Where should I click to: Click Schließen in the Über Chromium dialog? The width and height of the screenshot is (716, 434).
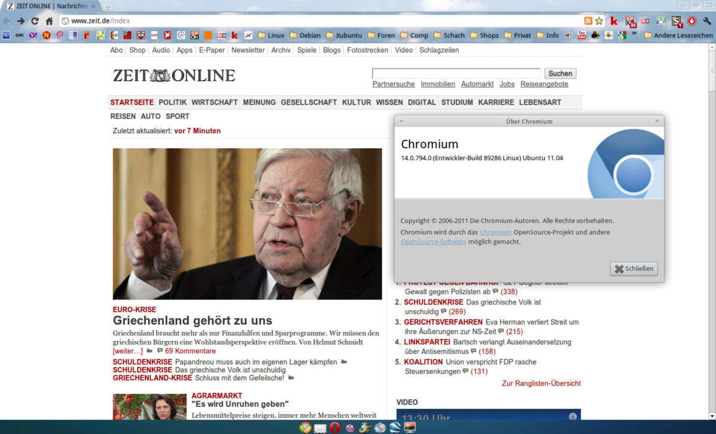click(634, 269)
